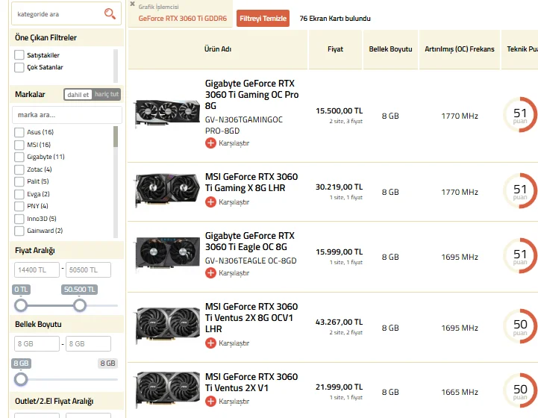Switch brand filter to 'hariç tut'
This screenshot has height=418, width=538.
pyautogui.click(x=106, y=95)
